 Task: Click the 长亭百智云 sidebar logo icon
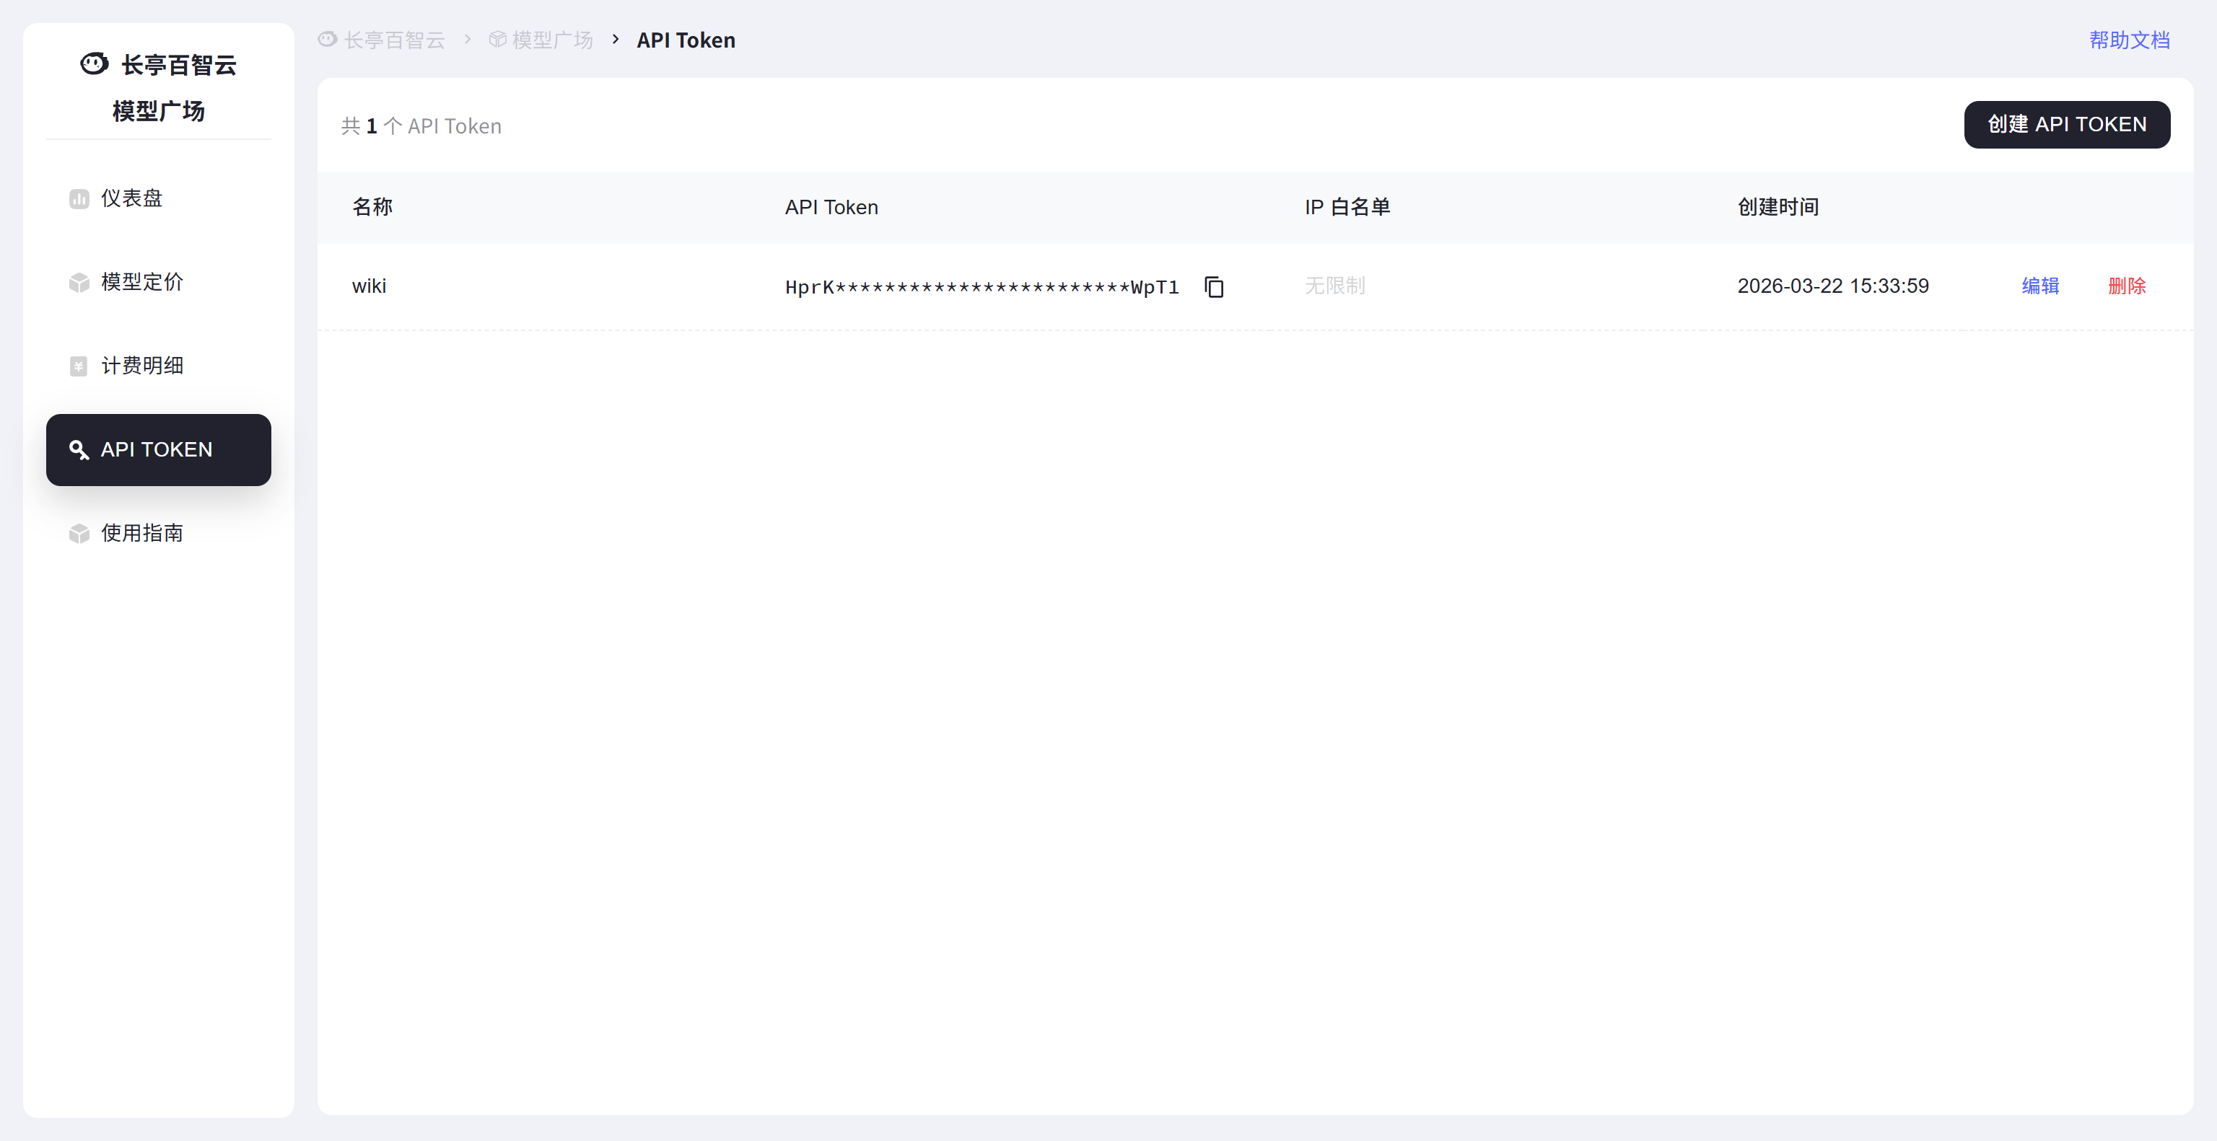[x=94, y=63]
